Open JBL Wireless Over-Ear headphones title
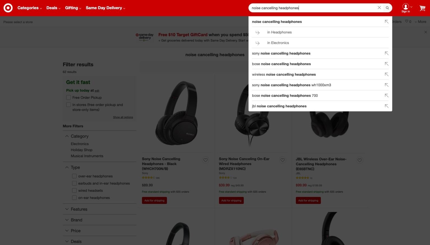The height and width of the screenshot is (245, 430). tap(321, 164)
